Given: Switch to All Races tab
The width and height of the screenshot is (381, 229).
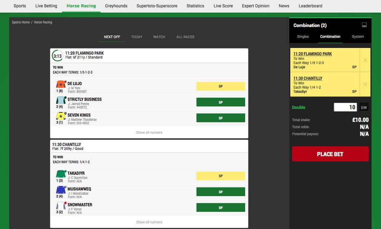Looking at the screenshot, I should (x=185, y=37).
